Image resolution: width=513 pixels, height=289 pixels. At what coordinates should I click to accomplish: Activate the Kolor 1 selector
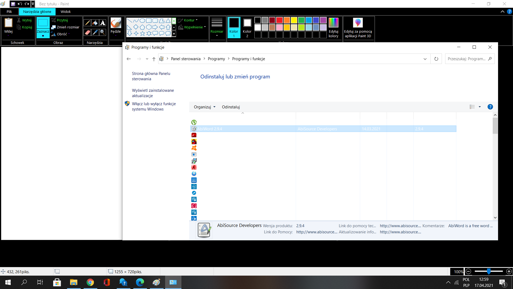[234, 27]
